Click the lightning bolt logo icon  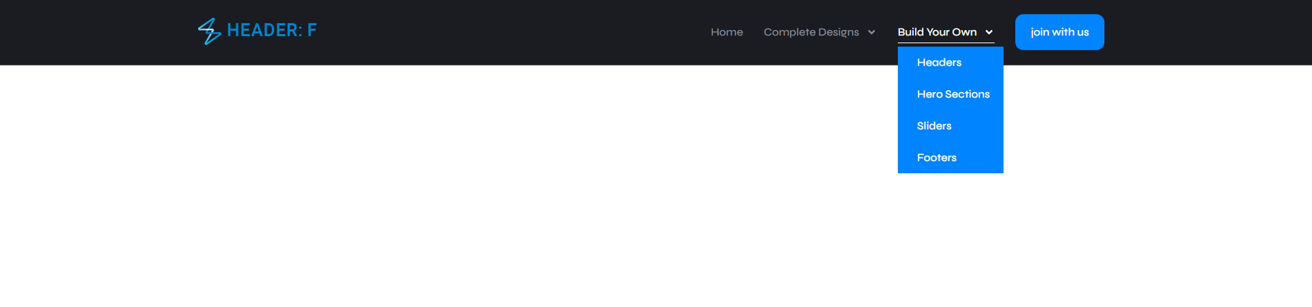tap(209, 31)
